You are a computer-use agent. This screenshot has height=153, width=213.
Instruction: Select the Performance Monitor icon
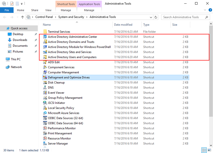coord(45,128)
